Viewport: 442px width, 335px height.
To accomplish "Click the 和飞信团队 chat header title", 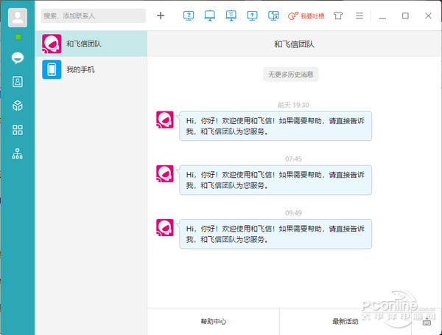I will pyautogui.click(x=294, y=44).
